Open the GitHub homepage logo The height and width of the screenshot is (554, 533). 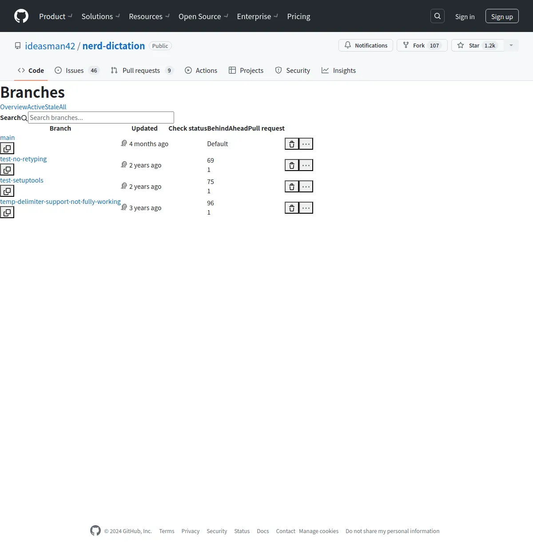tap(21, 16)
